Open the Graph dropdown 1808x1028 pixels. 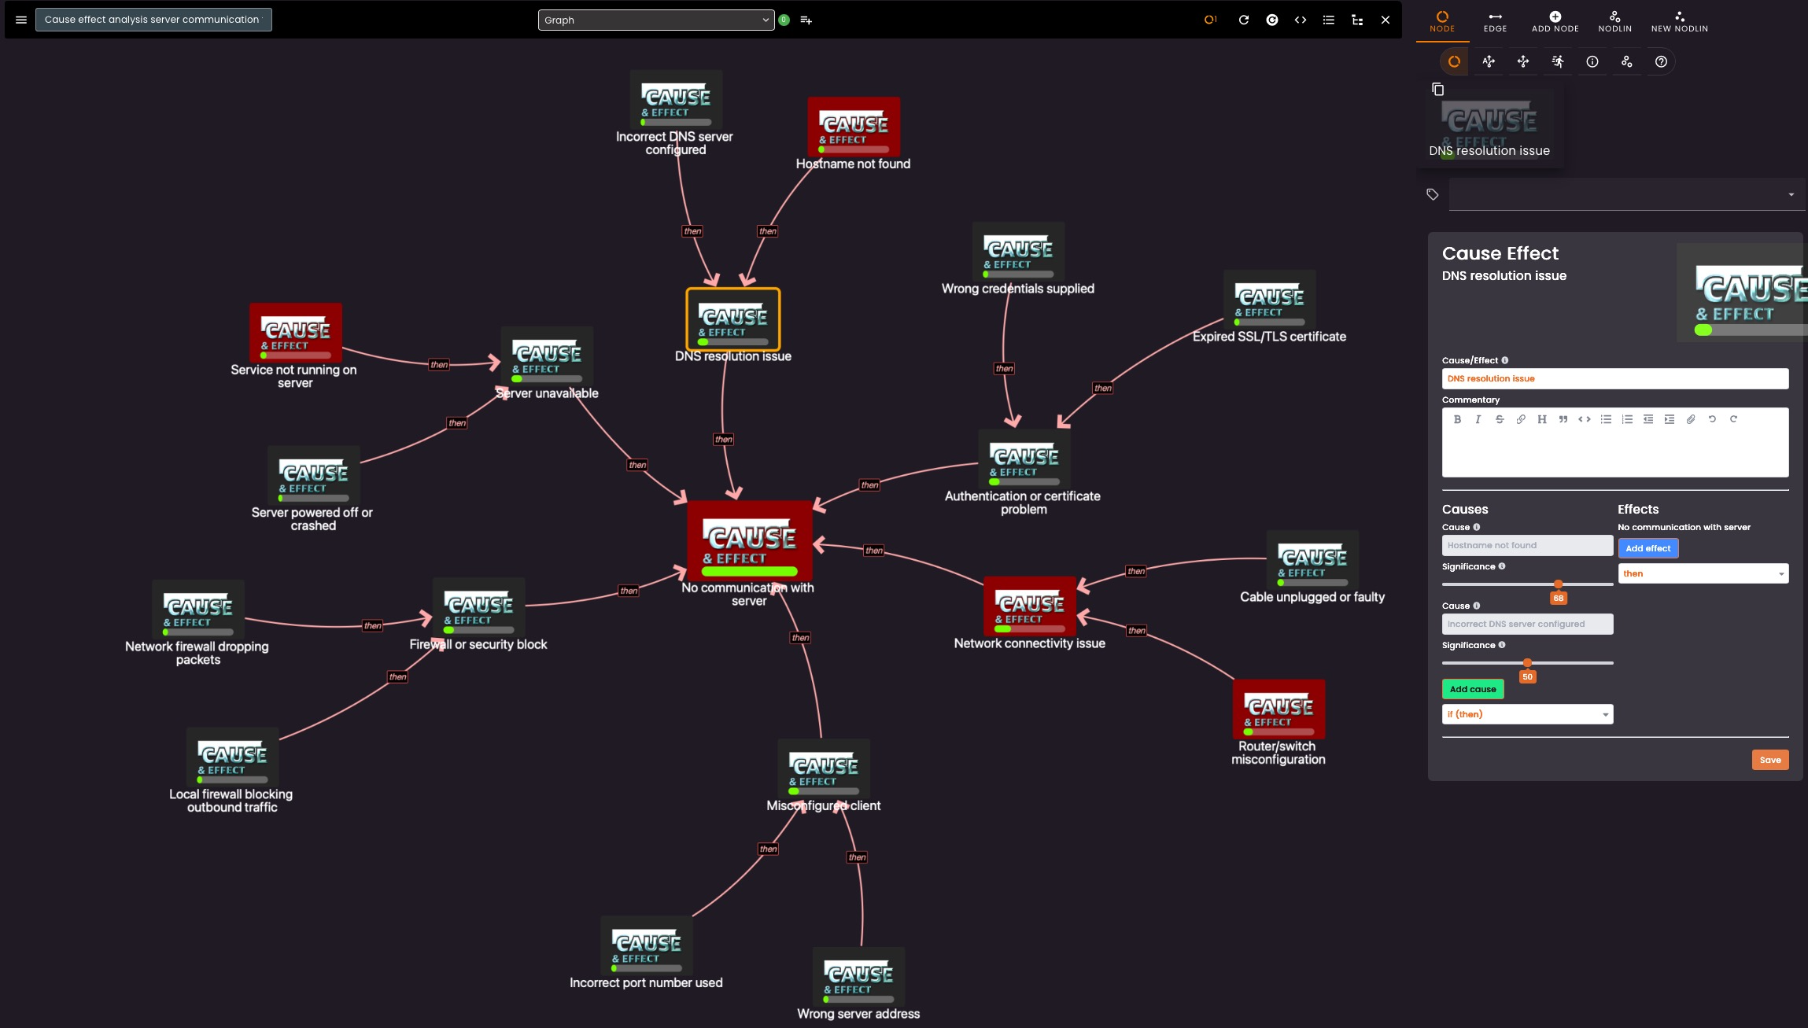pyautogui.click(x=655, y=20)
